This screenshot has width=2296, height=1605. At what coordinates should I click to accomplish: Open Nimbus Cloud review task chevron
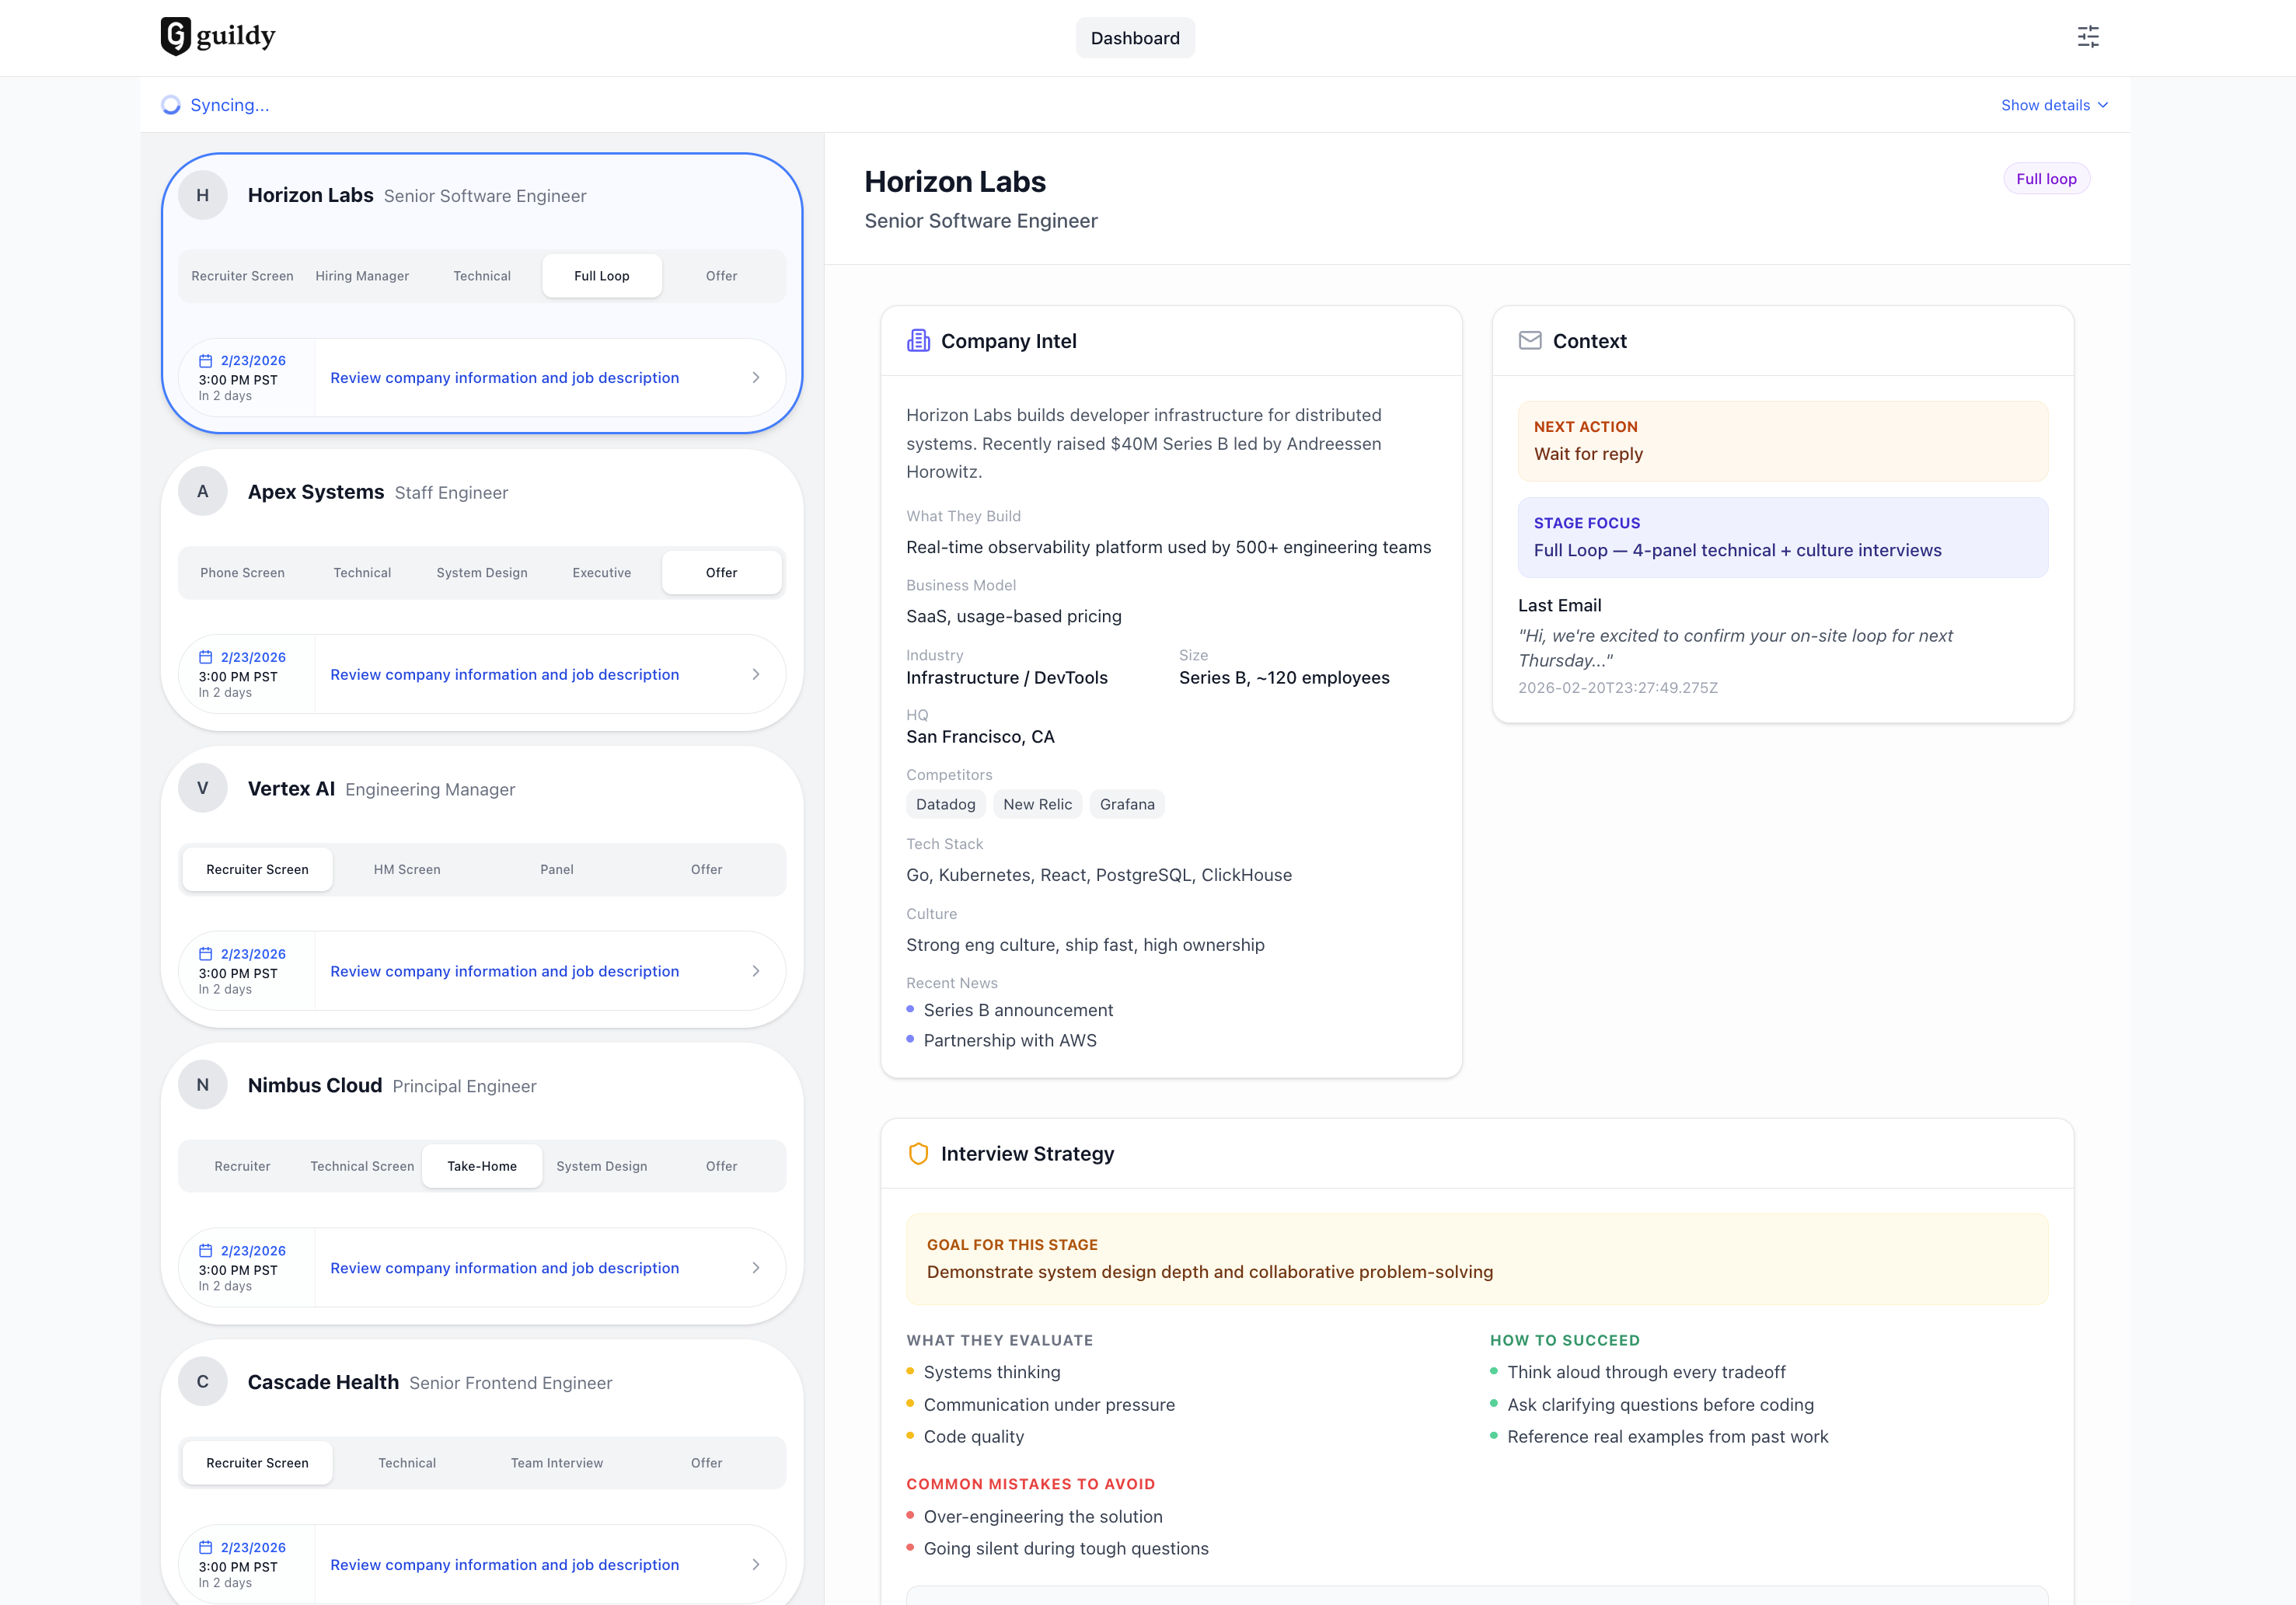coord(755,1268)
